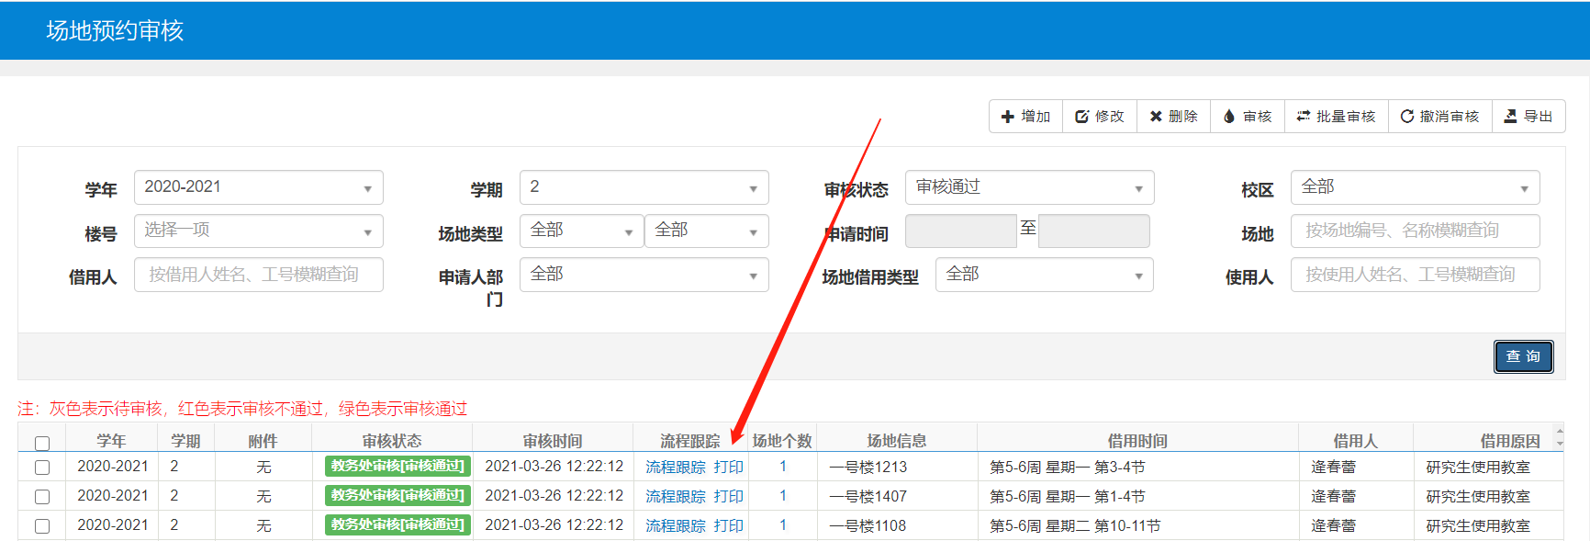Select the checkbox for 一号楼1108 row
Screen dimensions: 1590x541
pyautogui.click(x=42, y=526)
